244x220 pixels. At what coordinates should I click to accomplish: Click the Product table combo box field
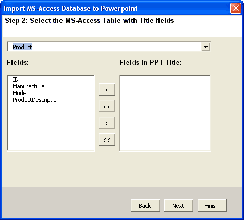(x=109, y=47)
